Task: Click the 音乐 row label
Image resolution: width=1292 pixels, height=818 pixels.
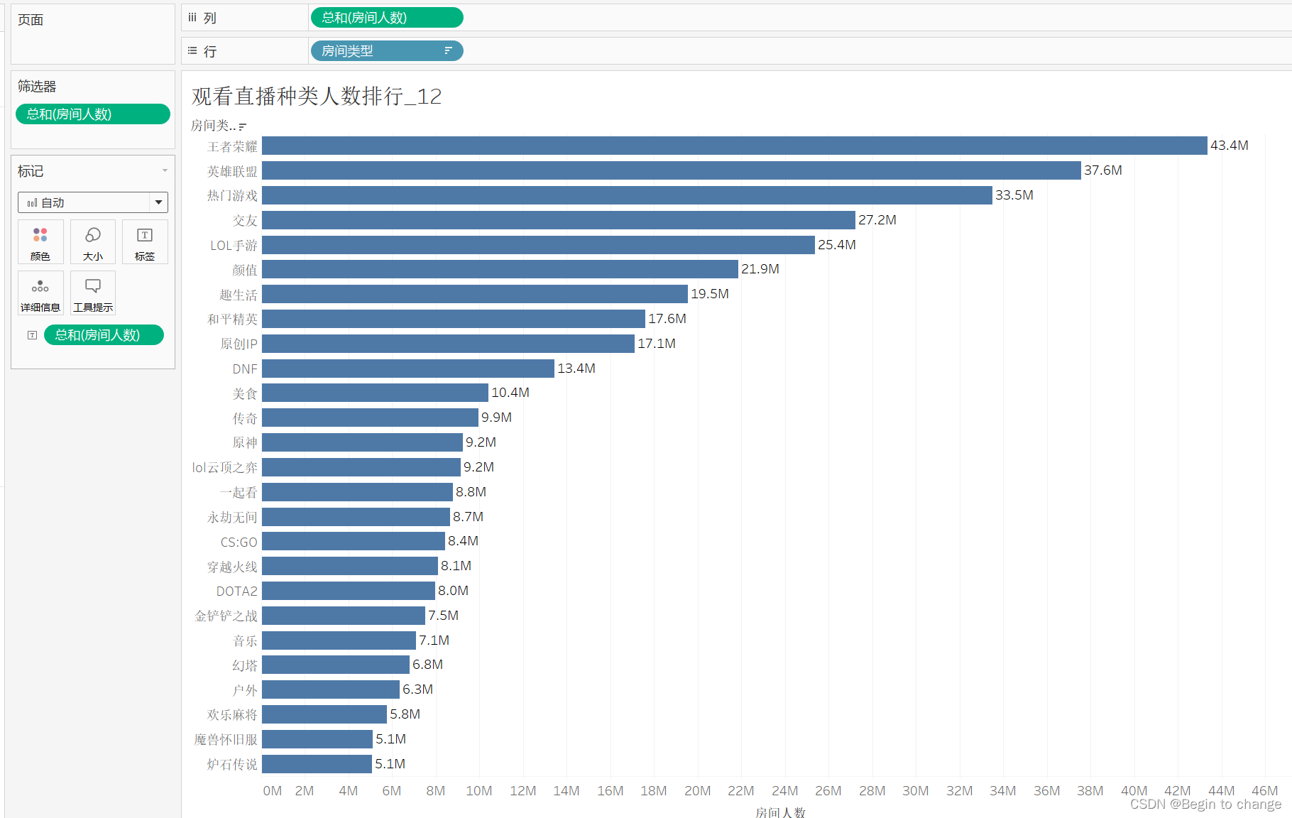Action: pos(245,640)
